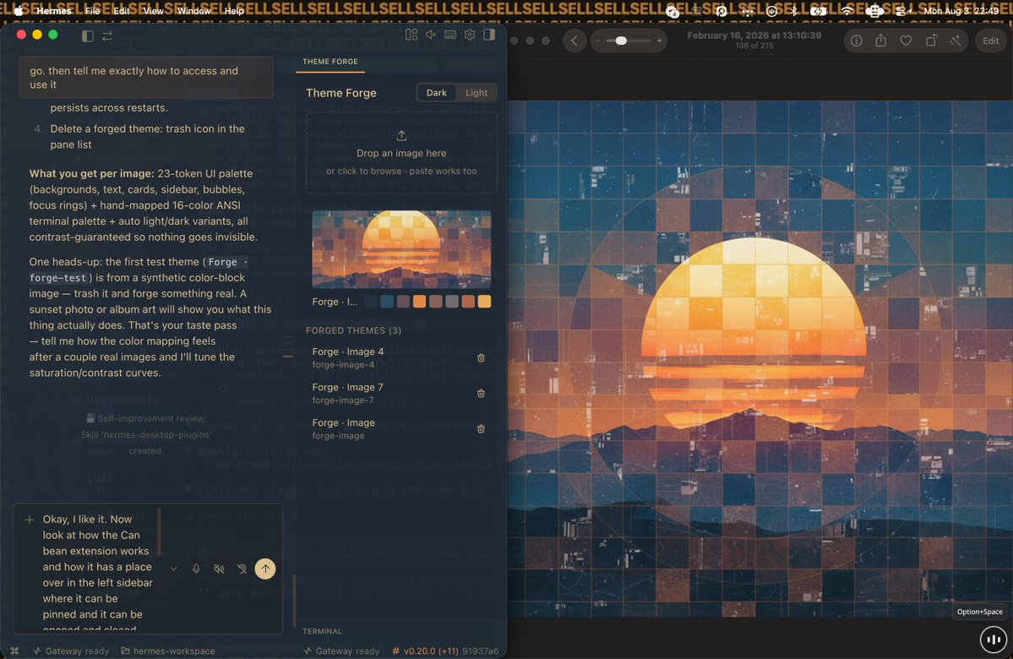
Task: Delete the Forge · Image 7 theme
Action: (481, 394)
